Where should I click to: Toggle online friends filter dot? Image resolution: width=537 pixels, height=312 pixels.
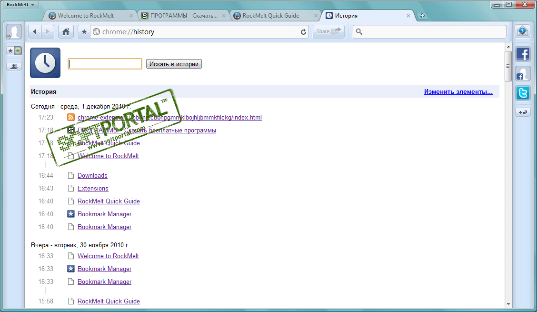click(x=18, y=51)
